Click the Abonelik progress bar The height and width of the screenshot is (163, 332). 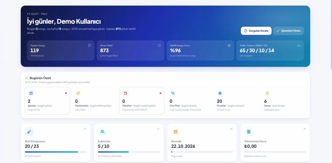[202, 152]
